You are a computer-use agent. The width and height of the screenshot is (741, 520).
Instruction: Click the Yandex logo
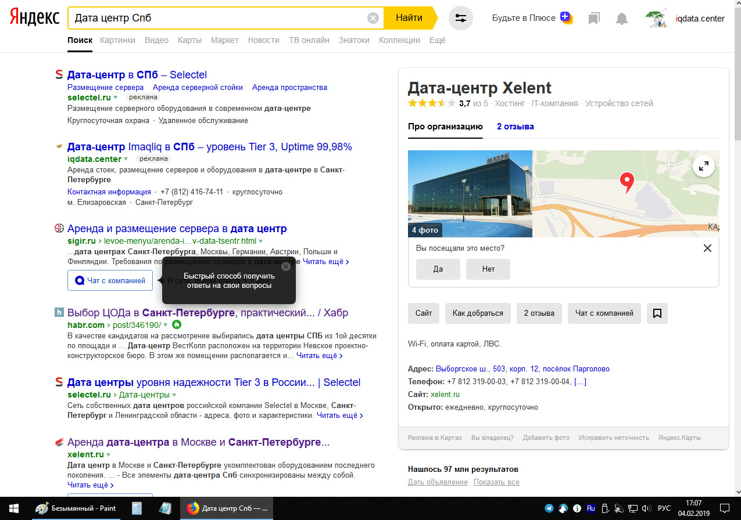tap(34, 18)
